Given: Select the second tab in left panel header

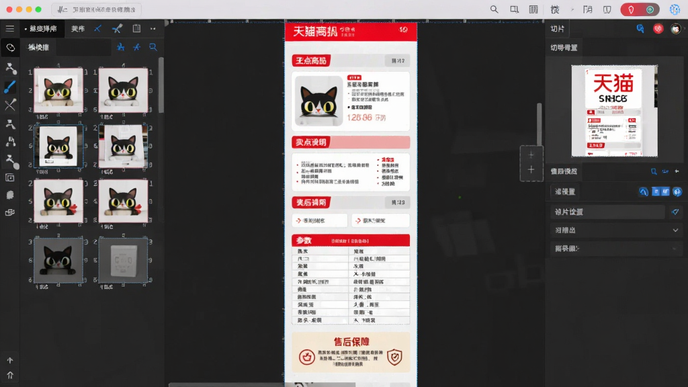Looking at the screenshot, I should click(x=78, y=28).
